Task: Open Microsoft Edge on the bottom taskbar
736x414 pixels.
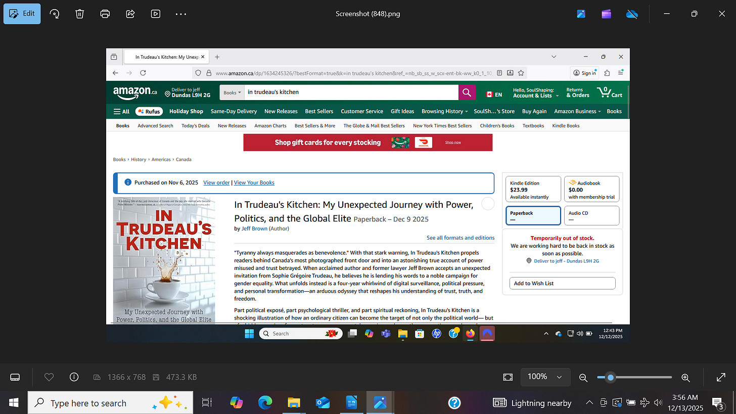Action: 265,403
